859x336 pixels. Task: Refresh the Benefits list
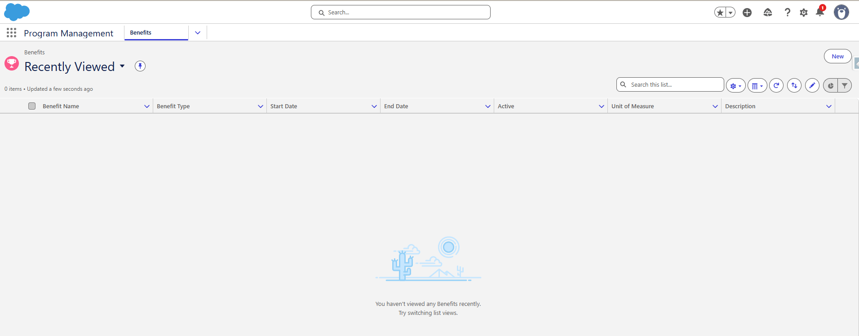pos(776,85)
